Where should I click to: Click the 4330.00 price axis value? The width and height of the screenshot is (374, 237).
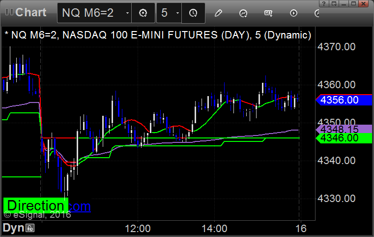pos(336,199)
